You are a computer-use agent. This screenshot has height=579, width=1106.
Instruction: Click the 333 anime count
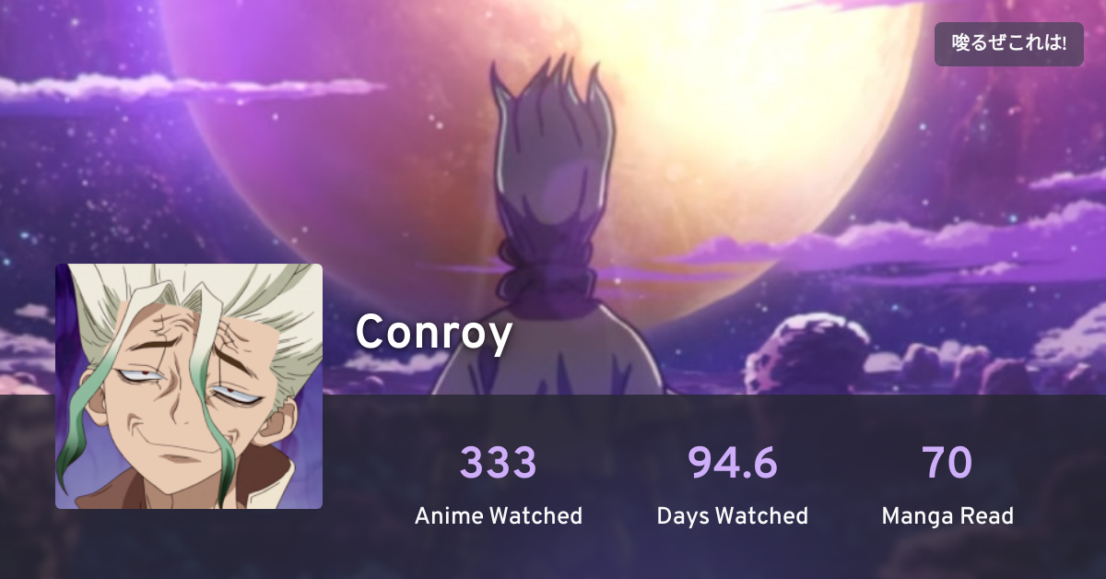tap(498, 462)
